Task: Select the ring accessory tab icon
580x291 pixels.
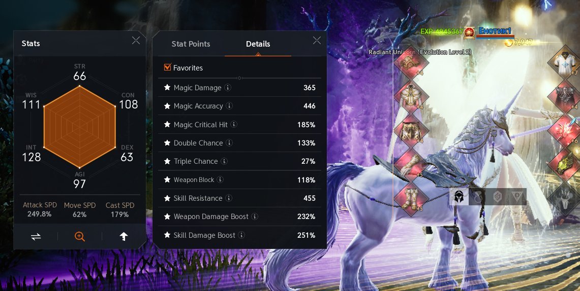Action: coord(478,197)
